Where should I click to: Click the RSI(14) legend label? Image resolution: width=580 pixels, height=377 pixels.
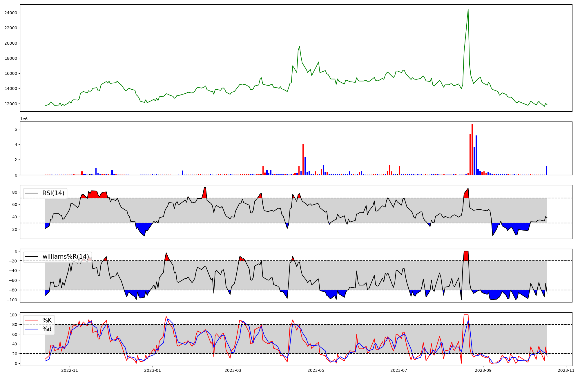(x=53, y=193)
